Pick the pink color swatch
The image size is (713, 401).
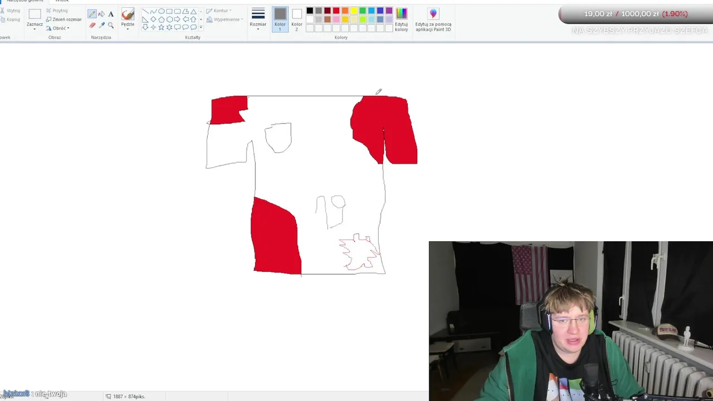pyautogui.click(x=336, y=19)
